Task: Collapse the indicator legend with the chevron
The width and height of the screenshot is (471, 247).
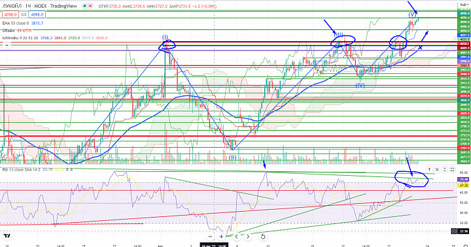Action: coord(7,45)
